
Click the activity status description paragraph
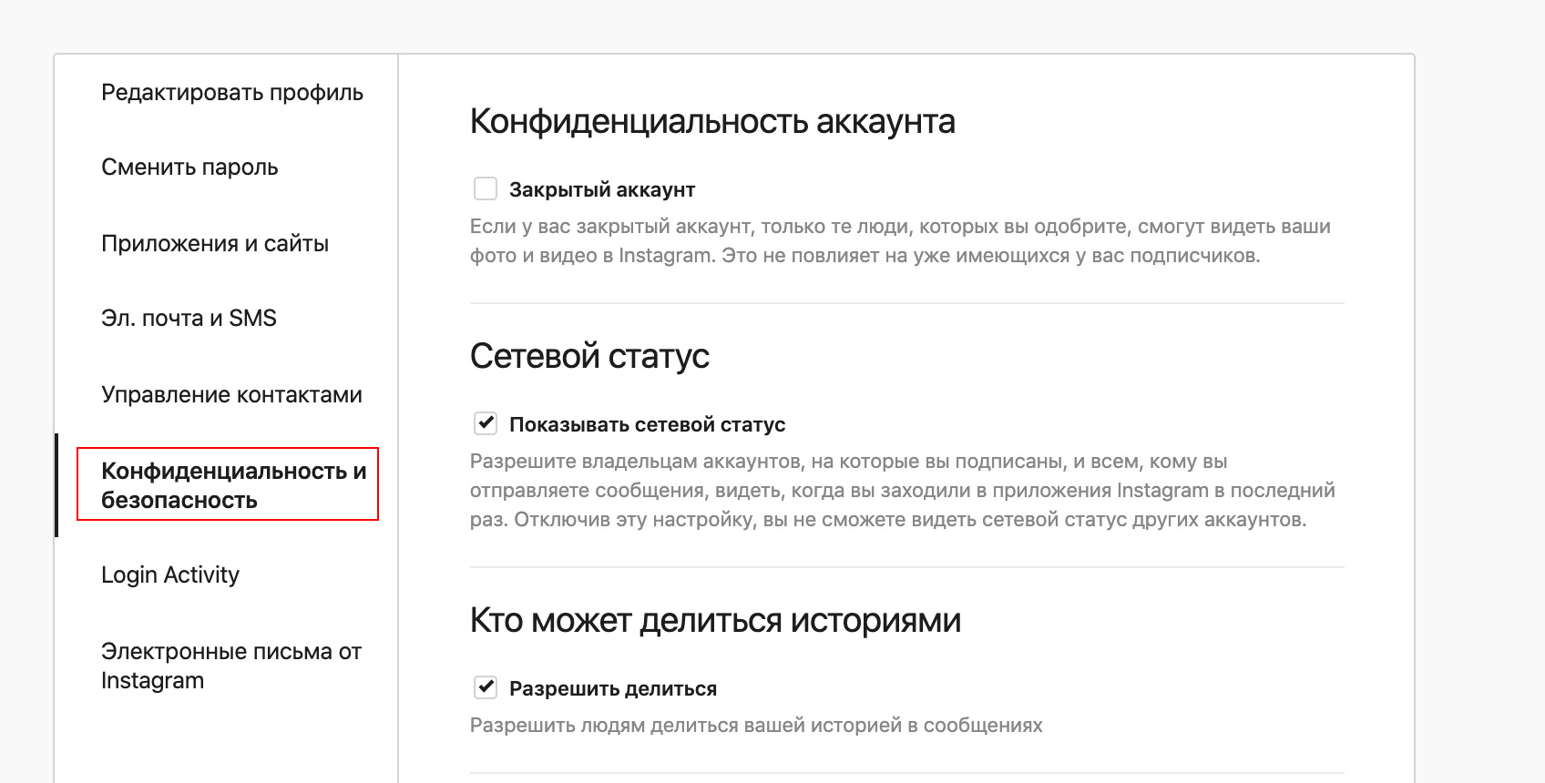(x=902, y=491)
